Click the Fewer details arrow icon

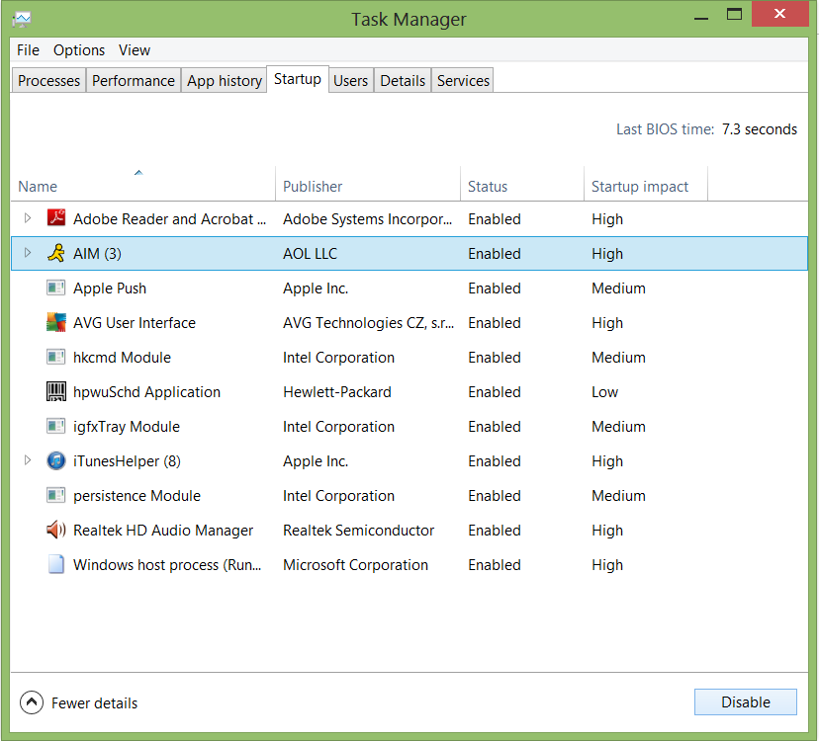click(32, 702)
